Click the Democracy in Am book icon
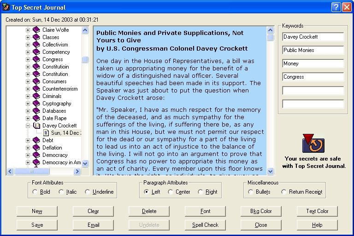 point(36,162)
